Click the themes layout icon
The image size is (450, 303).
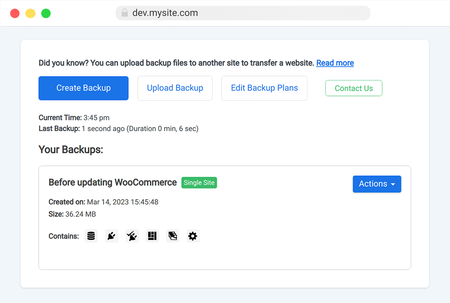point(152,236)
